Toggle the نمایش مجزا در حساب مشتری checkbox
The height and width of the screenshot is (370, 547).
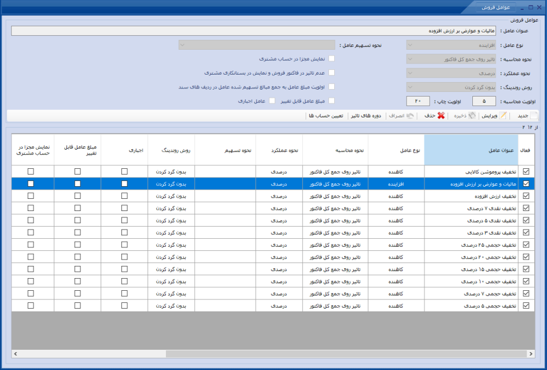331,58
